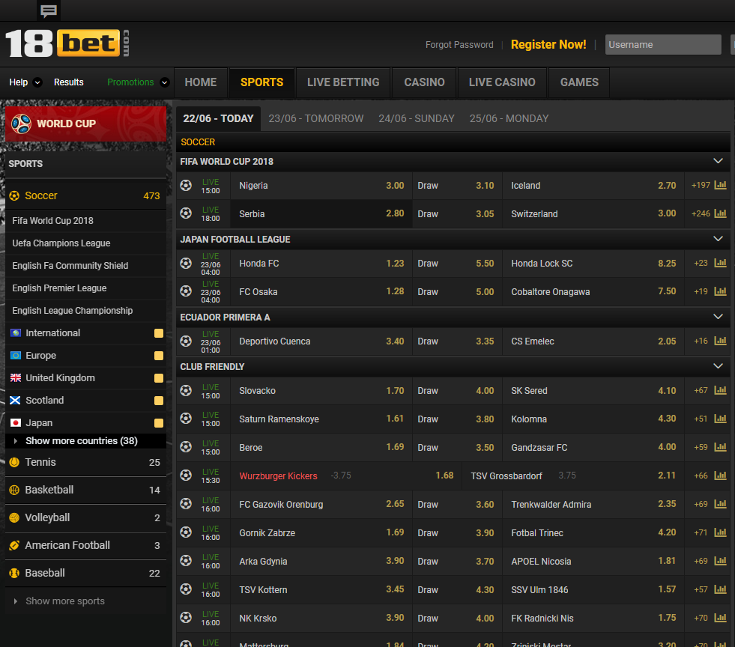Focus the Username input field
Screen dimensions: 735x647
(663, 44)
